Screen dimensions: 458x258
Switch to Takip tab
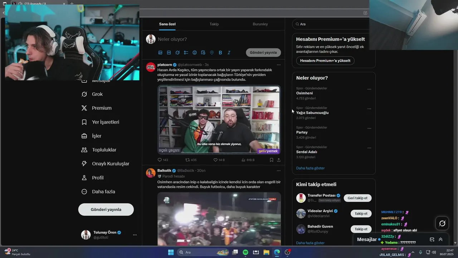point(214,24)
